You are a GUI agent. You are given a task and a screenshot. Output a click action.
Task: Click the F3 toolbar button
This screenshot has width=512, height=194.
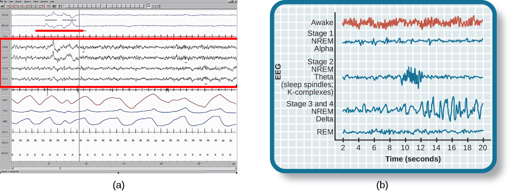(16, 6)
